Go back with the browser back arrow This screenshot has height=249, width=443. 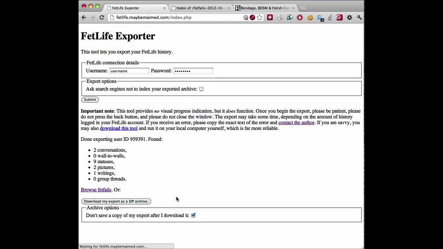pyautogui.click(x=84, y=17)
